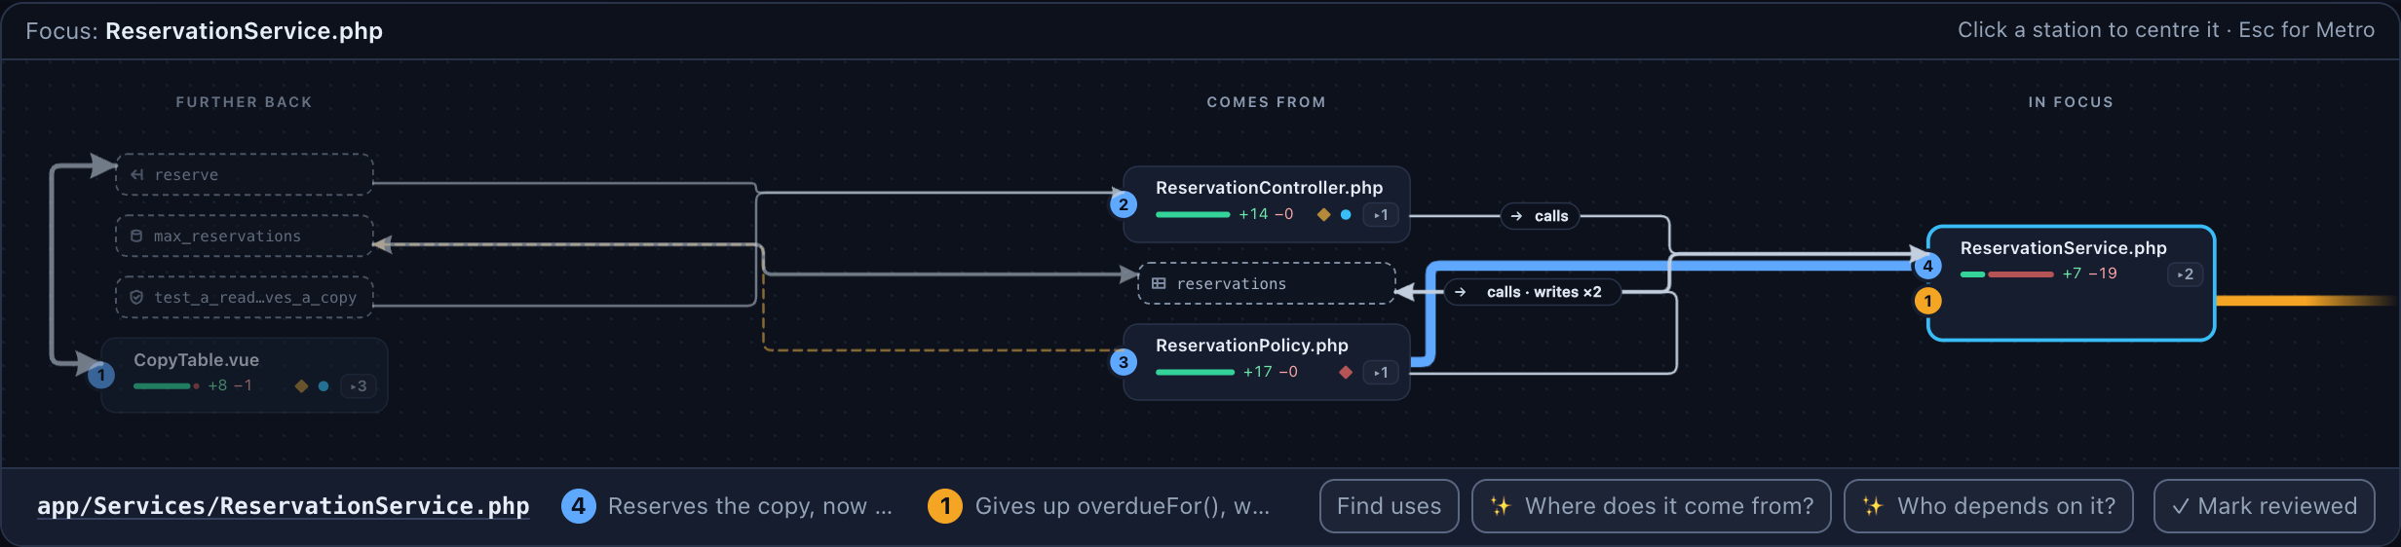Click the blue dot on CopyTable.vue
The width and height of the screenshot is (2401, 547).
[x=324, y=386]
